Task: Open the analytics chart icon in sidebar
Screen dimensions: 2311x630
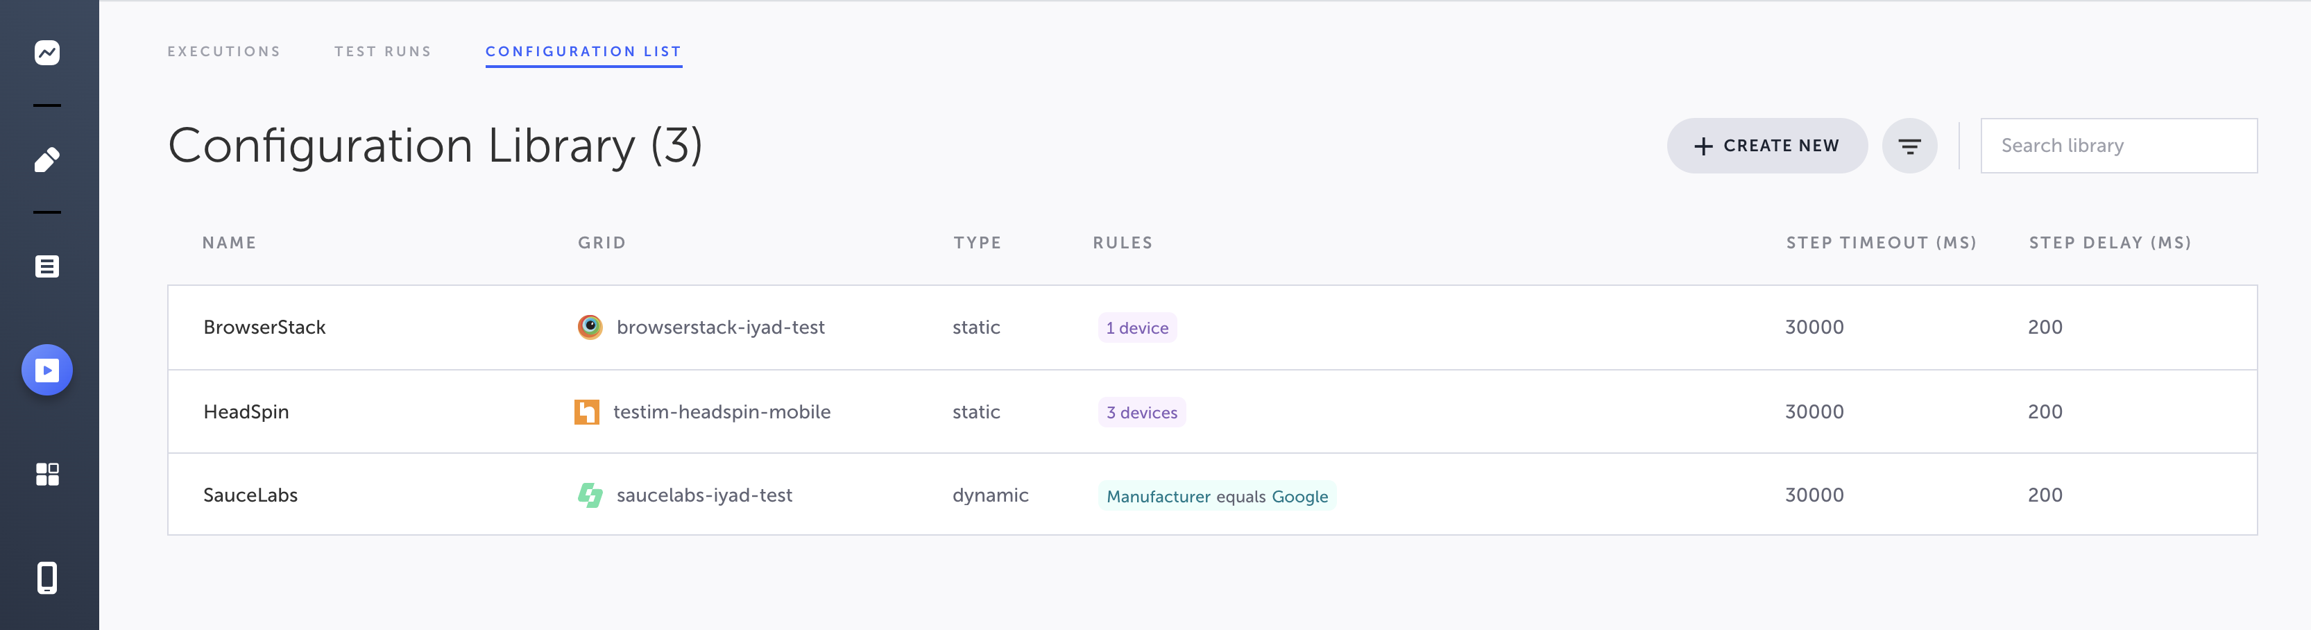Action: 46,53
